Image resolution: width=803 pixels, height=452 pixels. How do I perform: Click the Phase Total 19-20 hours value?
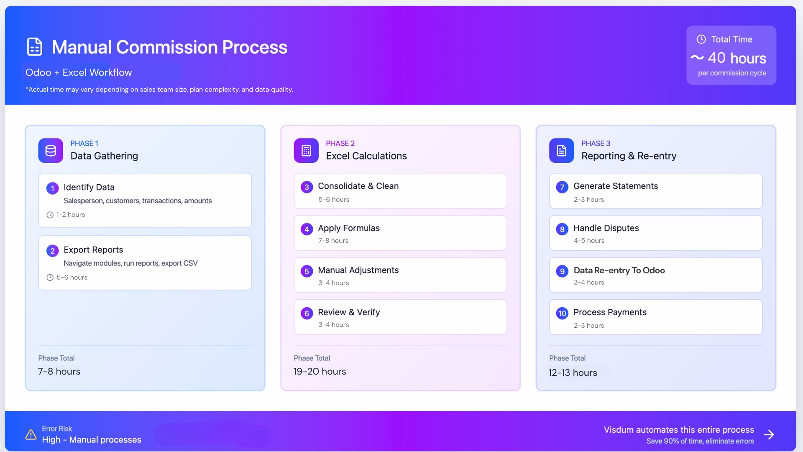[320, 371]
